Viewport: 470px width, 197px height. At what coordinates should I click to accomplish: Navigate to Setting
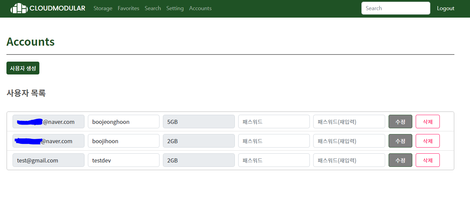click(x=175, y=8)
